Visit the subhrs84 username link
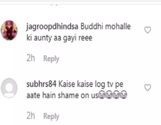The width and height of the screenshot is (161, 125). pos(41,84)
